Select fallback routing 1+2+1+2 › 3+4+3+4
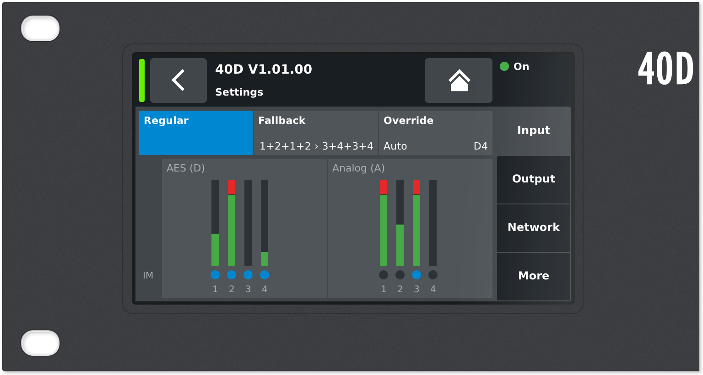Screen dimensions: 703x375 (316, 146)
